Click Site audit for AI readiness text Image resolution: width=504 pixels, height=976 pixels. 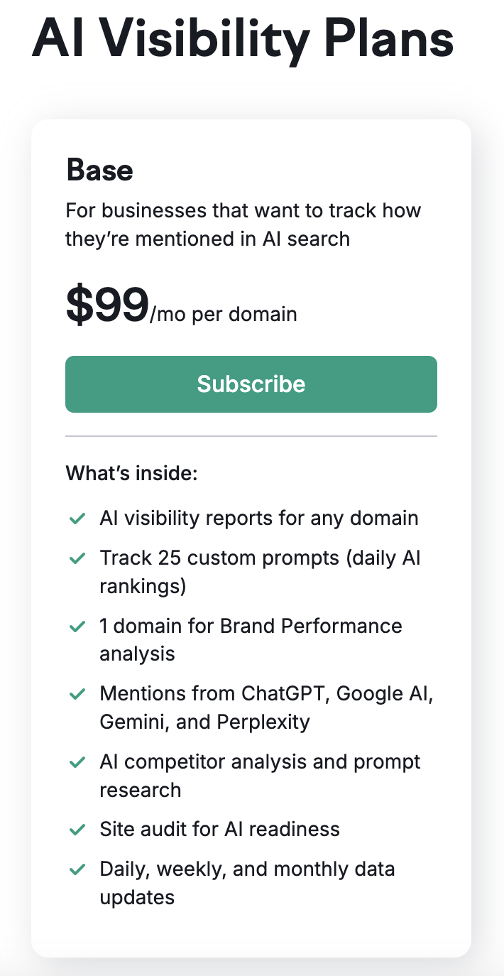pyautogui.click(x=219, y=830)
